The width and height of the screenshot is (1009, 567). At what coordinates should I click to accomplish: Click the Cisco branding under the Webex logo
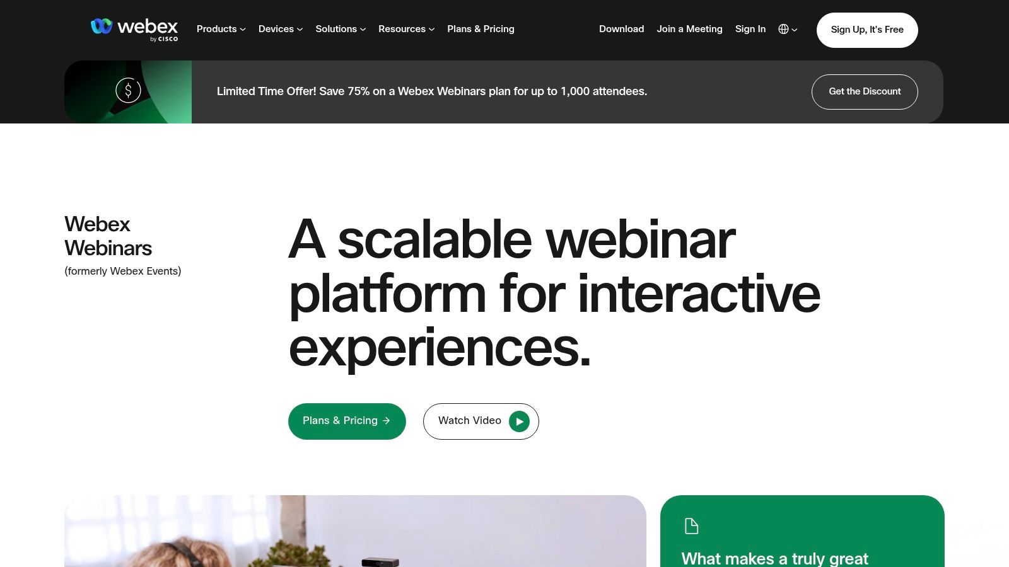[x=165, y=38]
